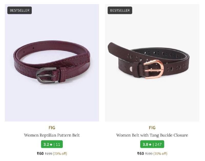Screen dimensions: 205x161
Task: Click the 11 reviews count
Action: coord(58,144)
